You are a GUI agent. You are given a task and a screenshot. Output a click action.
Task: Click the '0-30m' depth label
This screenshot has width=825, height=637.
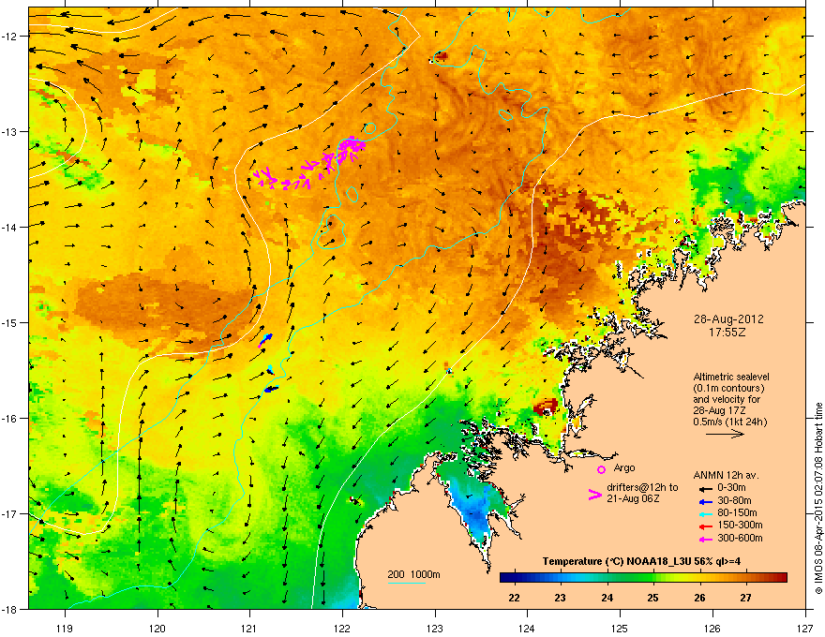(x=732, y=488)
